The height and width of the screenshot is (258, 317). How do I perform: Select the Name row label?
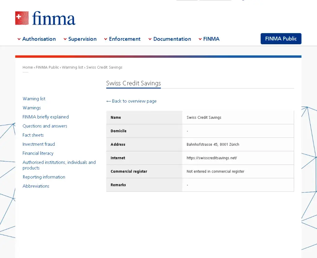coord(116,117)
